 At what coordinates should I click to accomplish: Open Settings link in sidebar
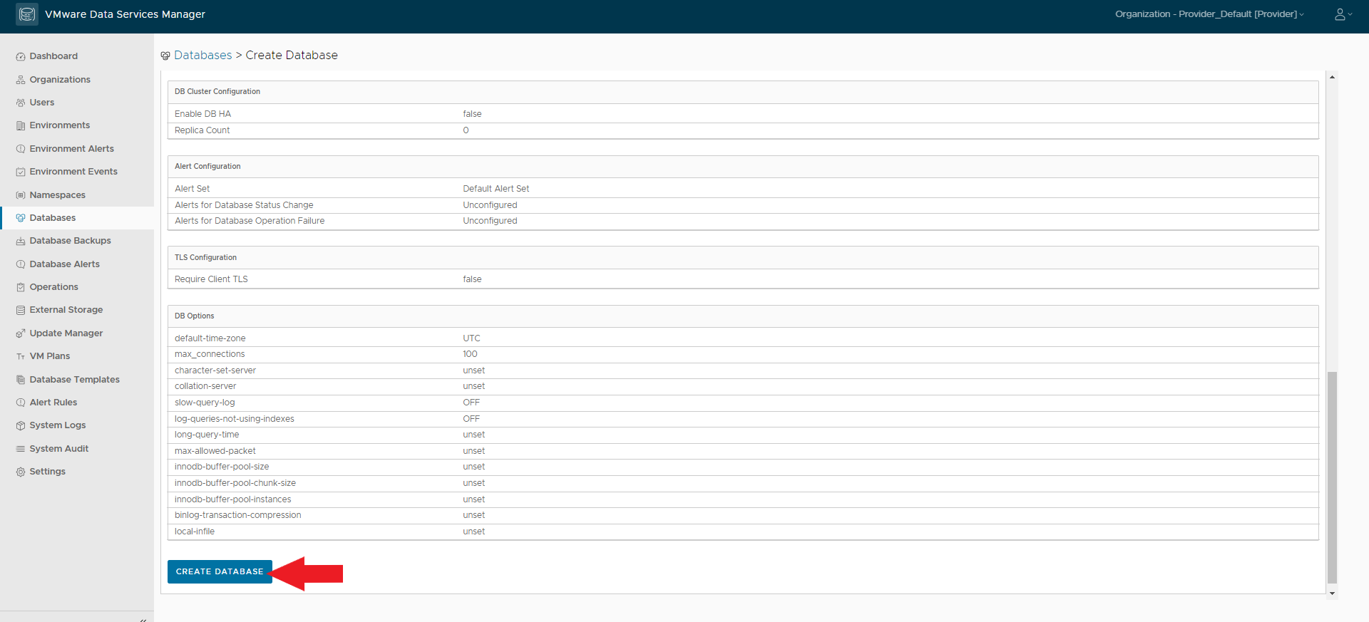[47, 472]
